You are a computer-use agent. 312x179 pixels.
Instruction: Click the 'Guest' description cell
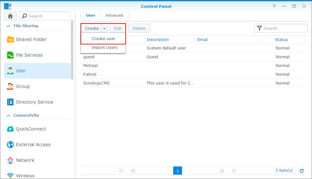click(x=153, y=57)
